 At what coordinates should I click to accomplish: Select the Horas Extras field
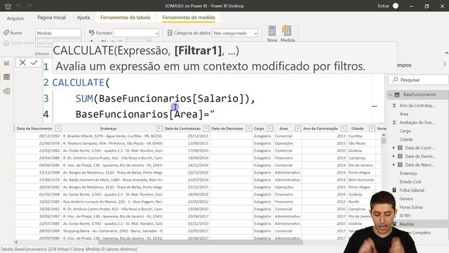411,207
